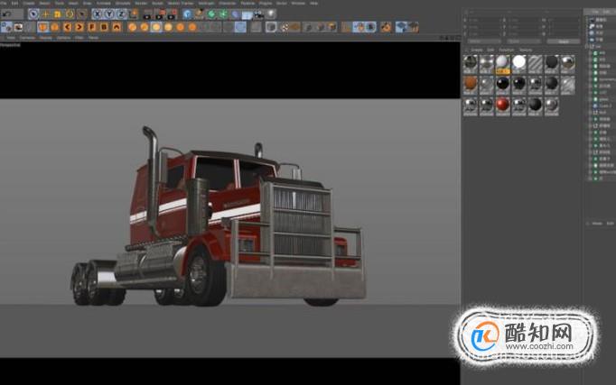The image size is (616, 385).
Task: Open the viewport Cameras menu
Action: point(27,38)
